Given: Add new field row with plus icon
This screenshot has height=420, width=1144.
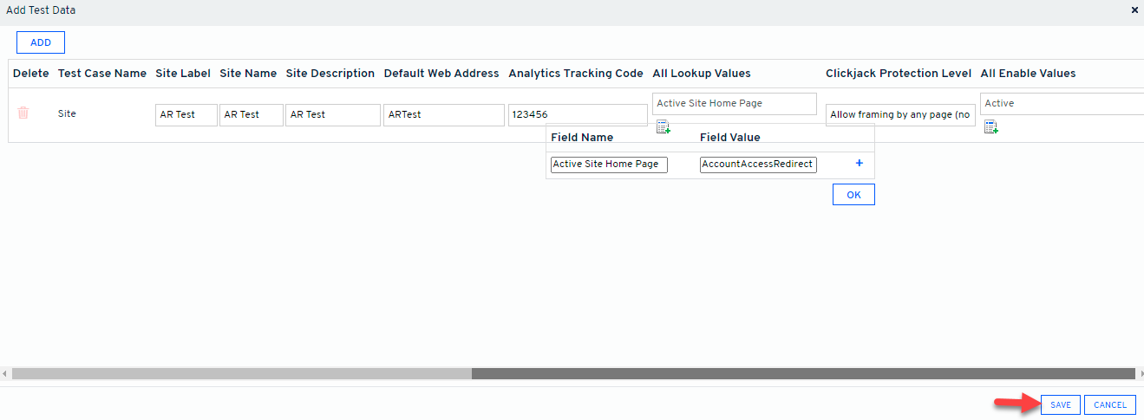Looking at the screenshot, I should click(x=860, y=164).
